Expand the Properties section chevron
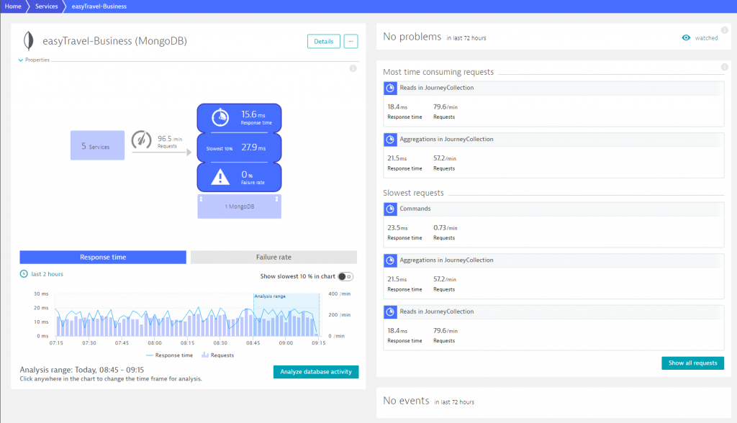Viewport: 737px width, 423px height. (x=21, y=60)
